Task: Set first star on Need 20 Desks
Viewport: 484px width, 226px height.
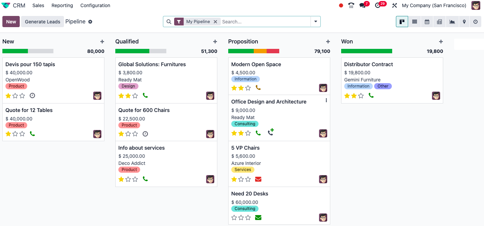Action: click(x=234, y=218)
